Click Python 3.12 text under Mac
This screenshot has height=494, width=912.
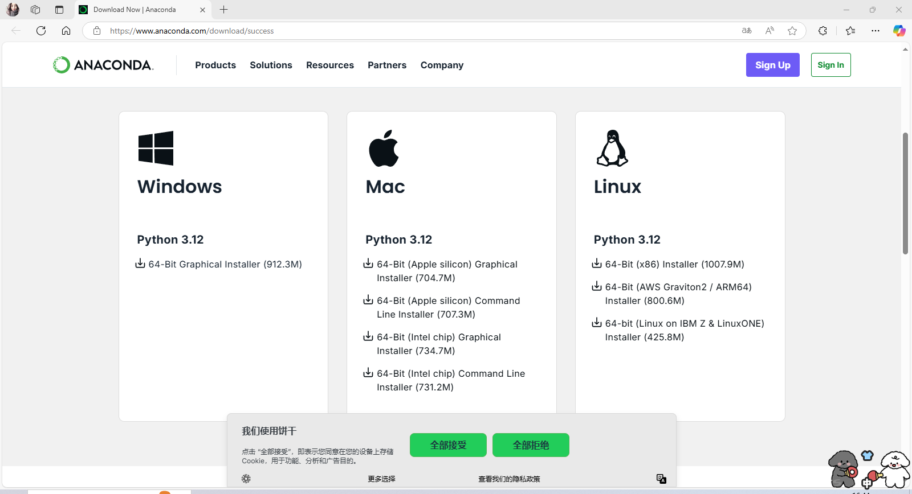pyautogui.click(x=399, y=240)
